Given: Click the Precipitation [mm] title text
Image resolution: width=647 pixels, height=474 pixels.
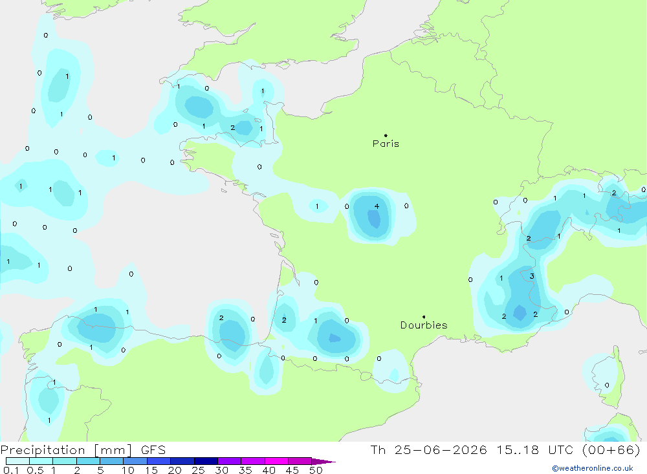Looking at the screenshot, I should click(x=66, y=450).
